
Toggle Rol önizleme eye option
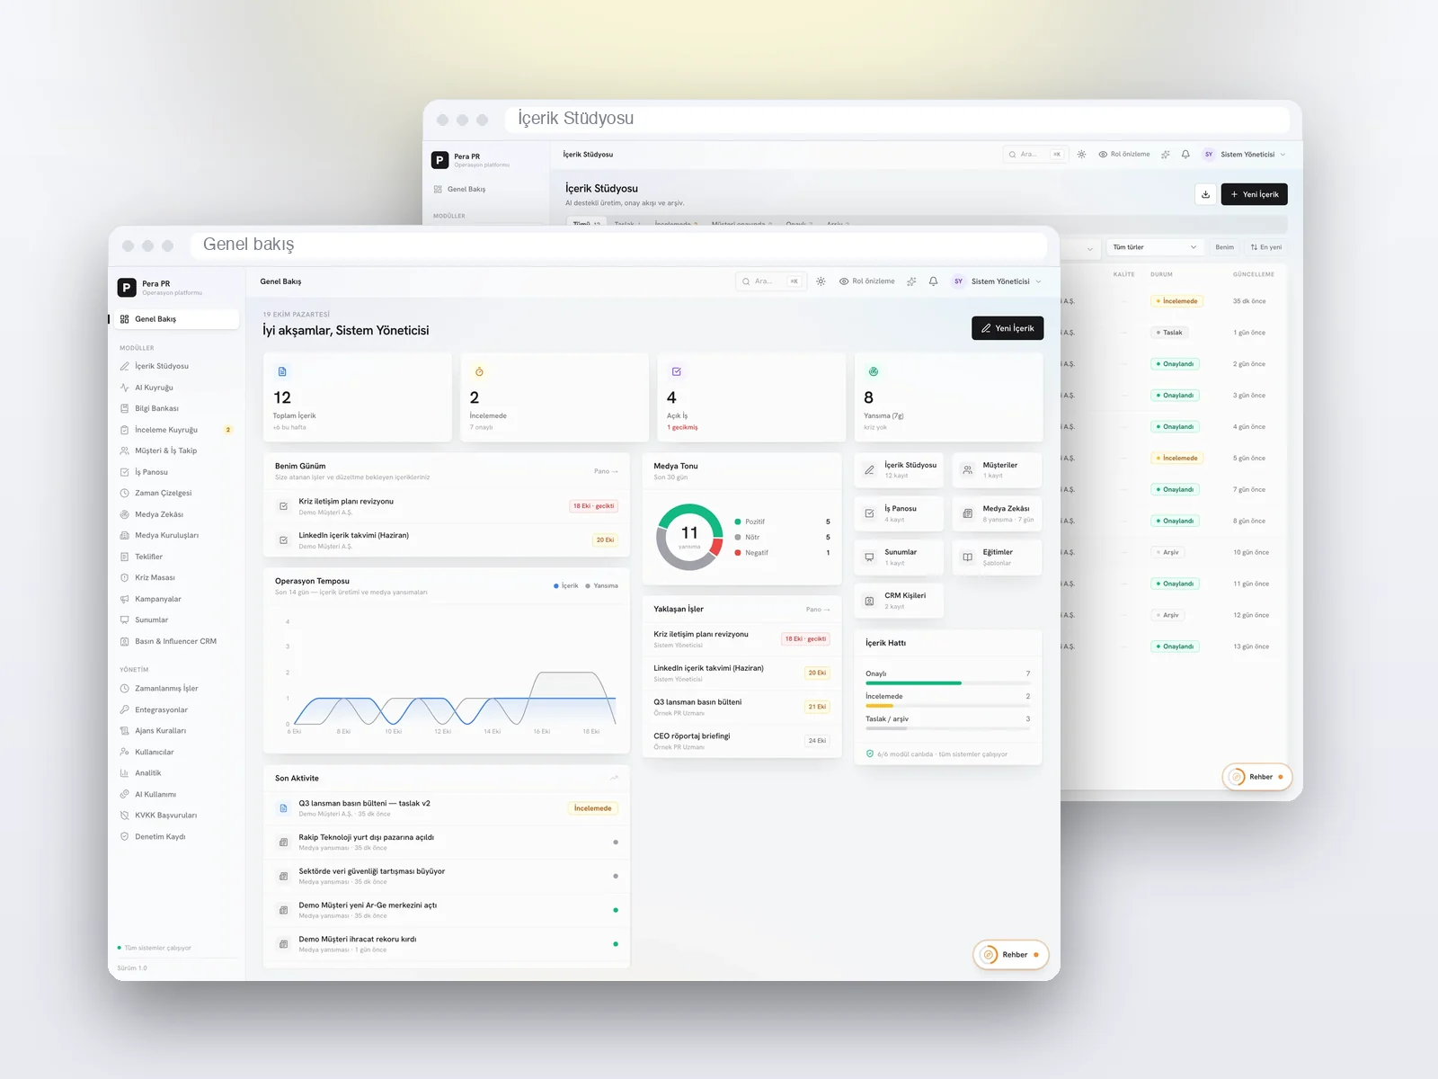coord(867,281)
